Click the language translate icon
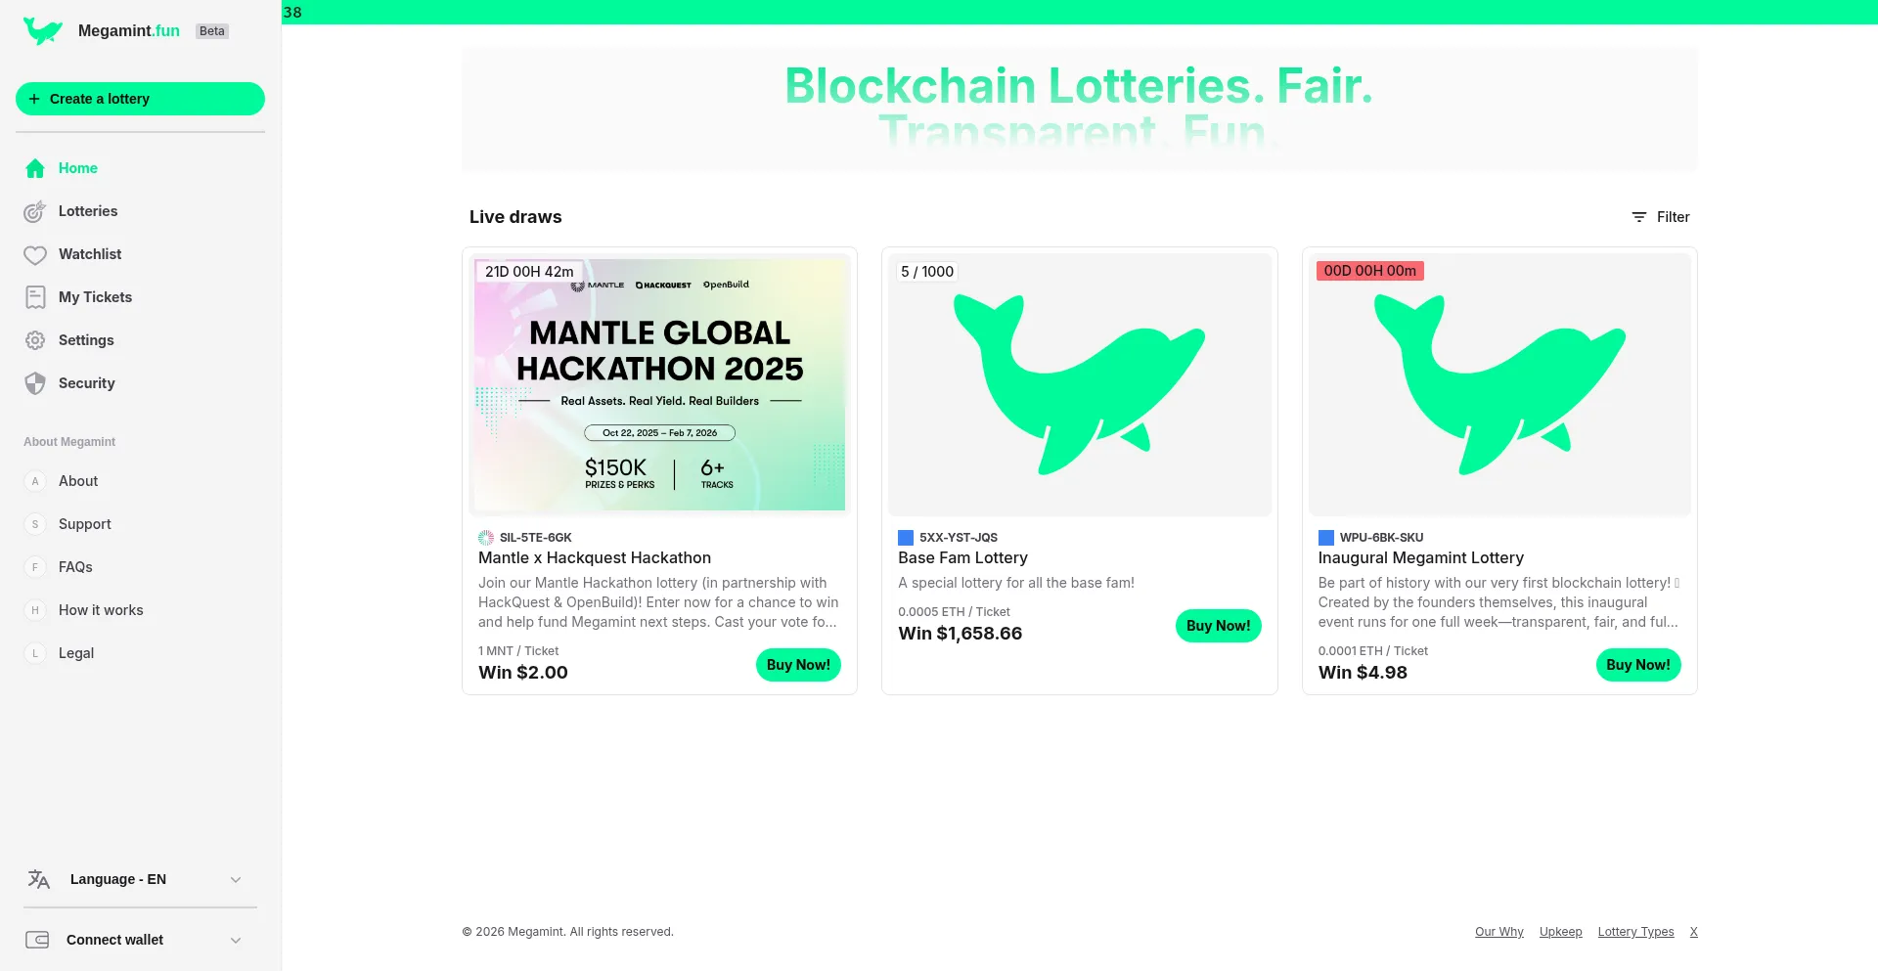The image size is (1878, 971). (38, 879)
